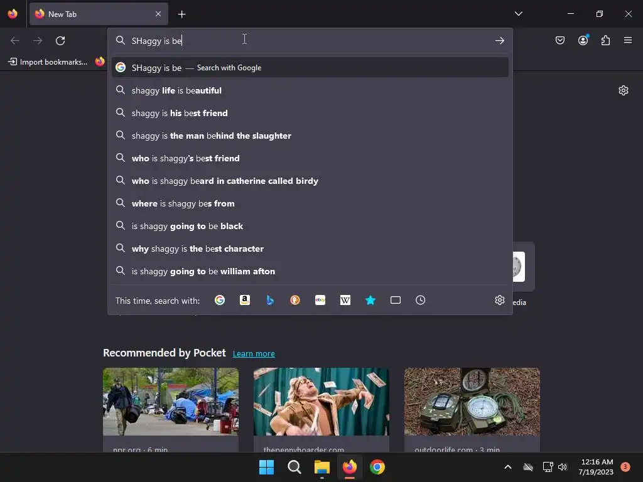Viewport: 643px width, 482px height.
Task: Open a new tab with plus button
Action: click(181, 14)
